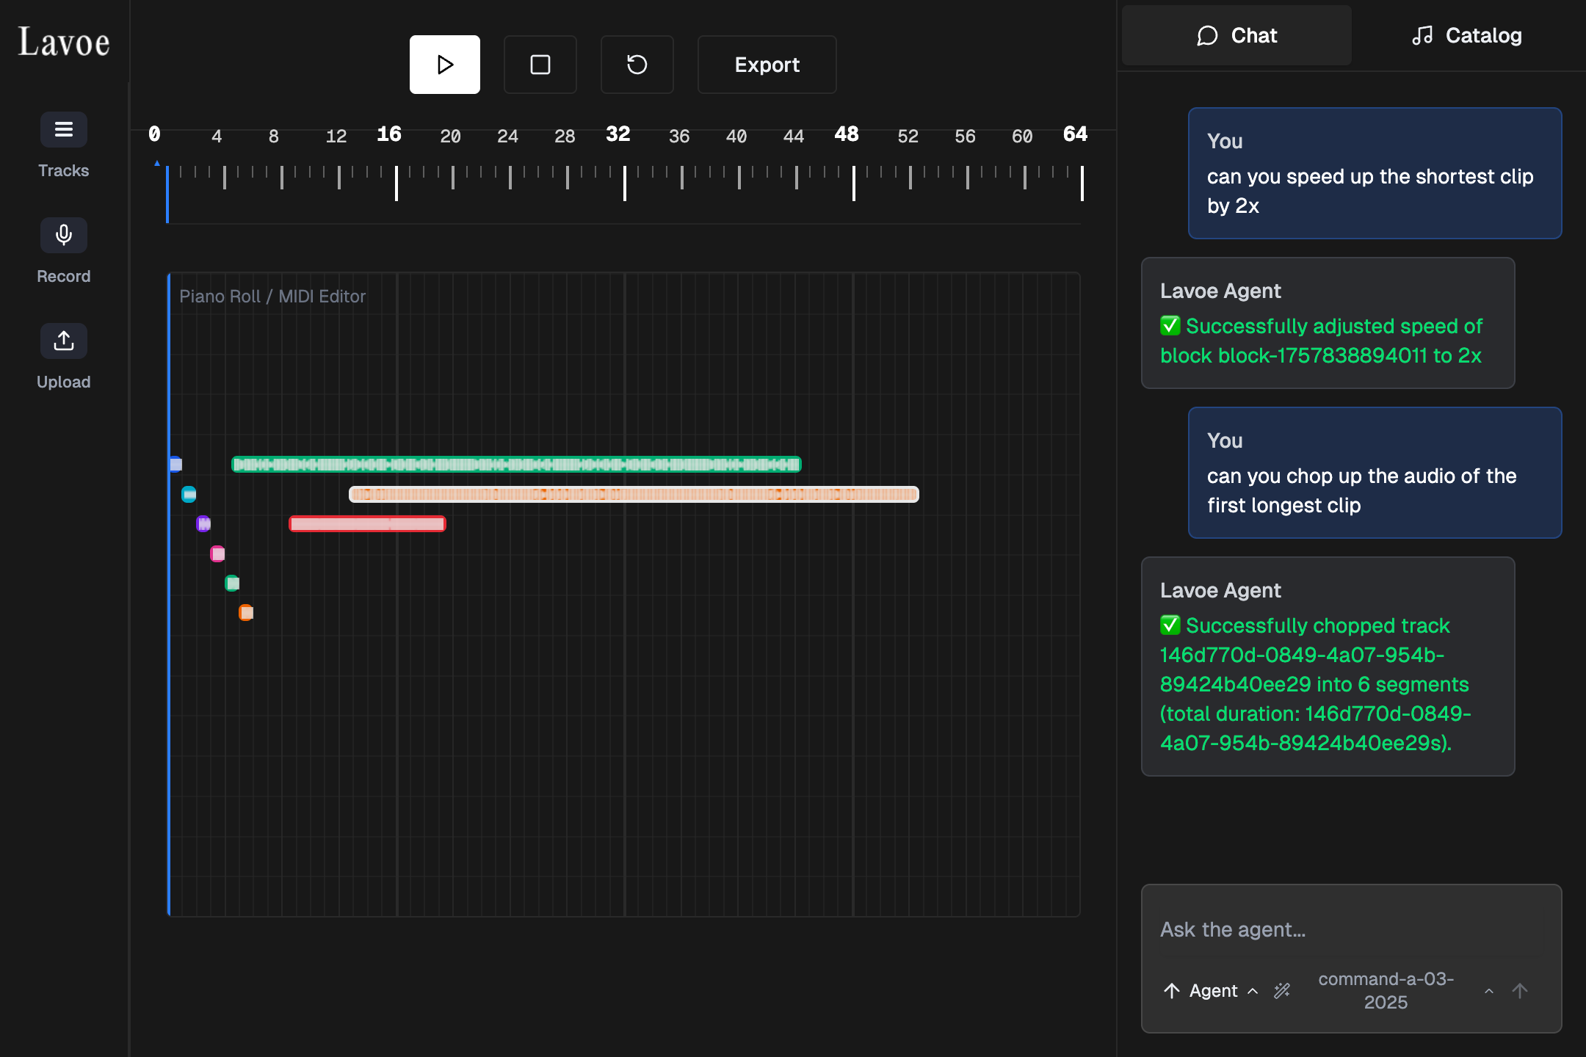The width and height of the screenshot is (1586, 1057).
Task: Select the long green audio clip
Action: pyautogui.click(x=516, y=465)
